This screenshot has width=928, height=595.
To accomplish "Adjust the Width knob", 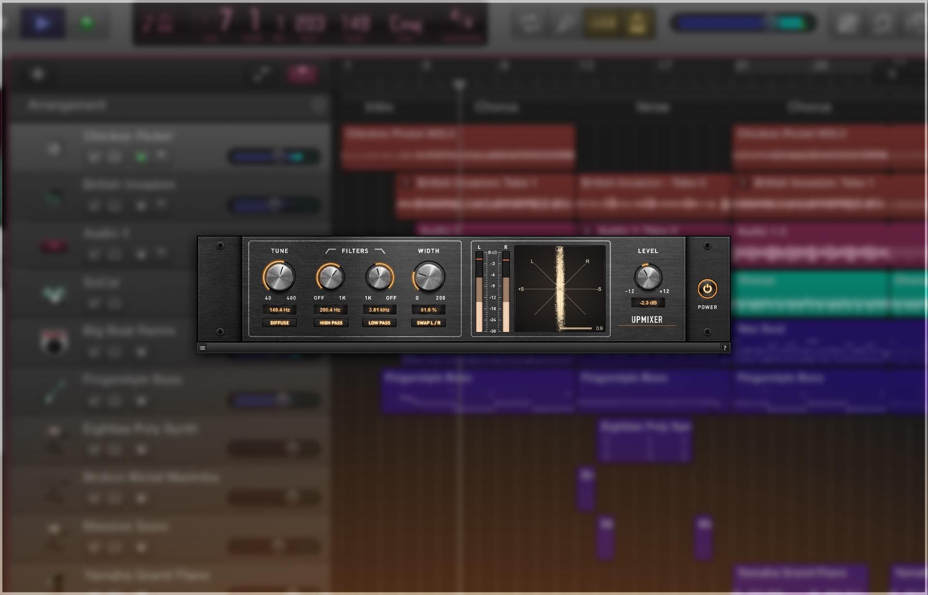I will click(x=429, y=277).
